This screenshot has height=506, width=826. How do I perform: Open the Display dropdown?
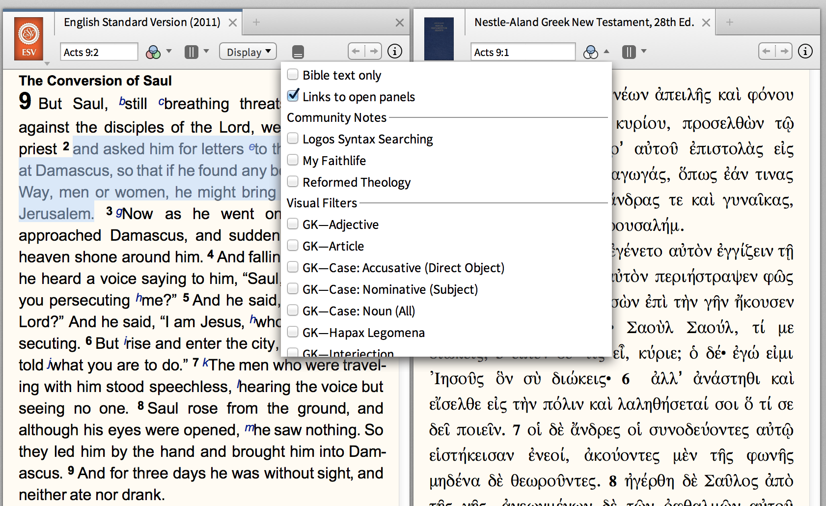click(248, 52)
